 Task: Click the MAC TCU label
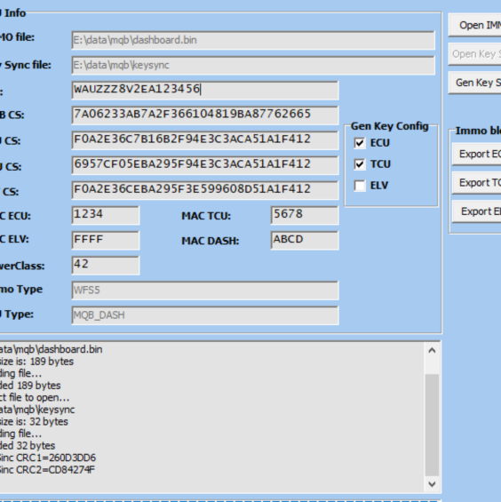point(206,216)
